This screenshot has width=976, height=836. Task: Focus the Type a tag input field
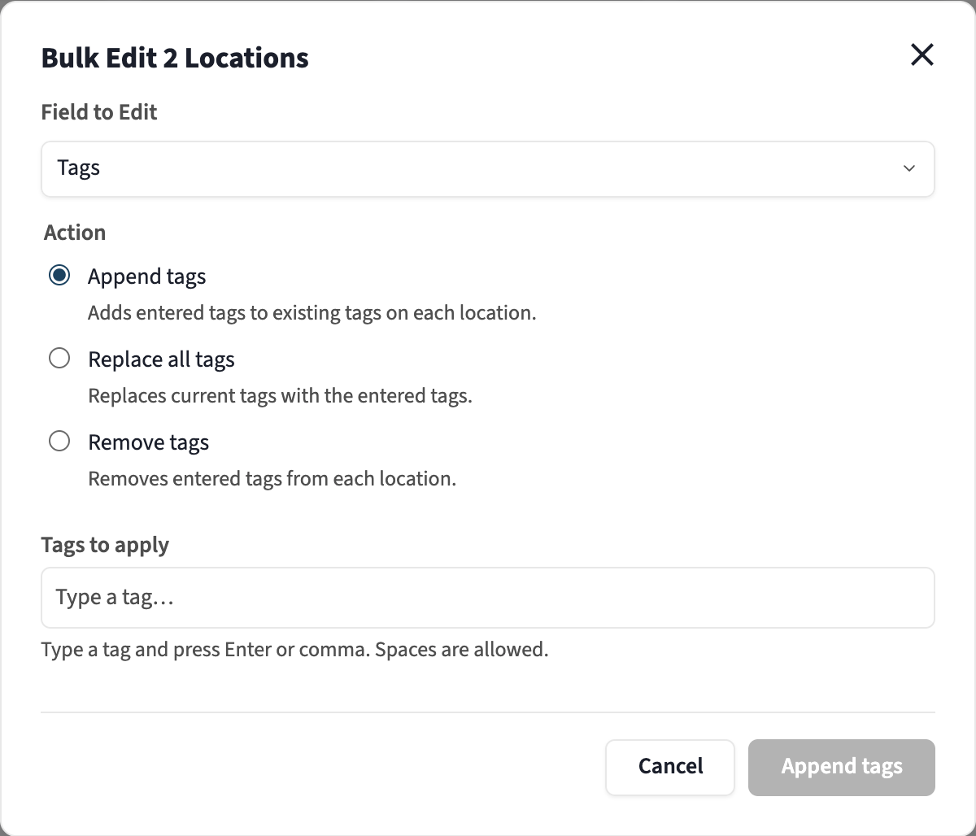point(488,598)
